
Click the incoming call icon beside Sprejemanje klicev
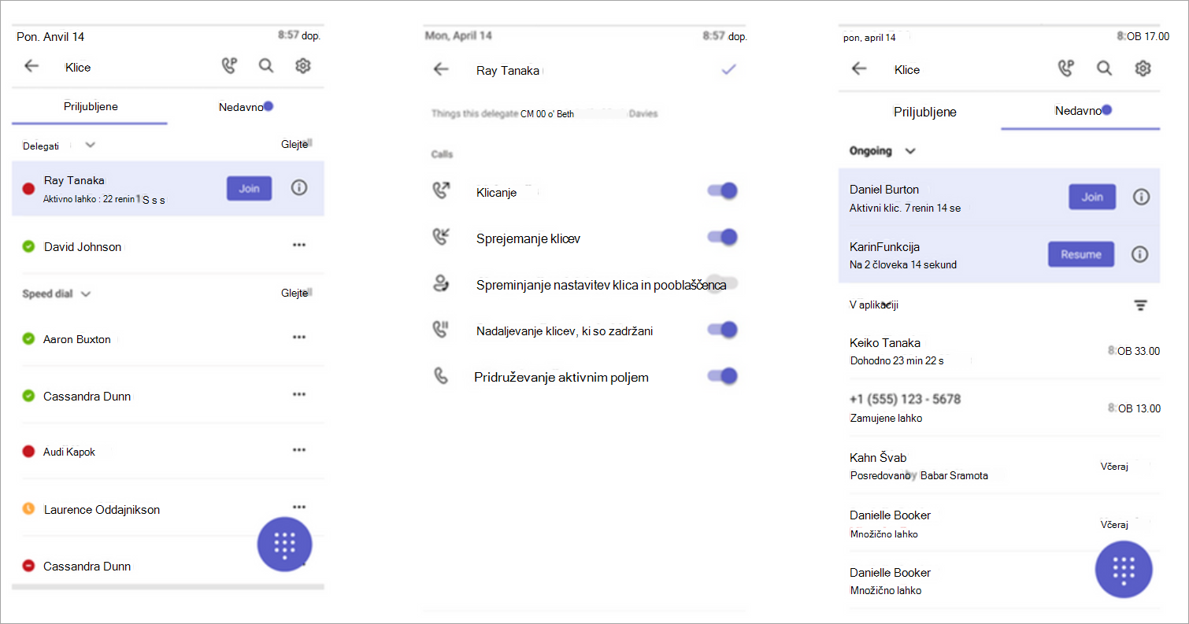442,237
